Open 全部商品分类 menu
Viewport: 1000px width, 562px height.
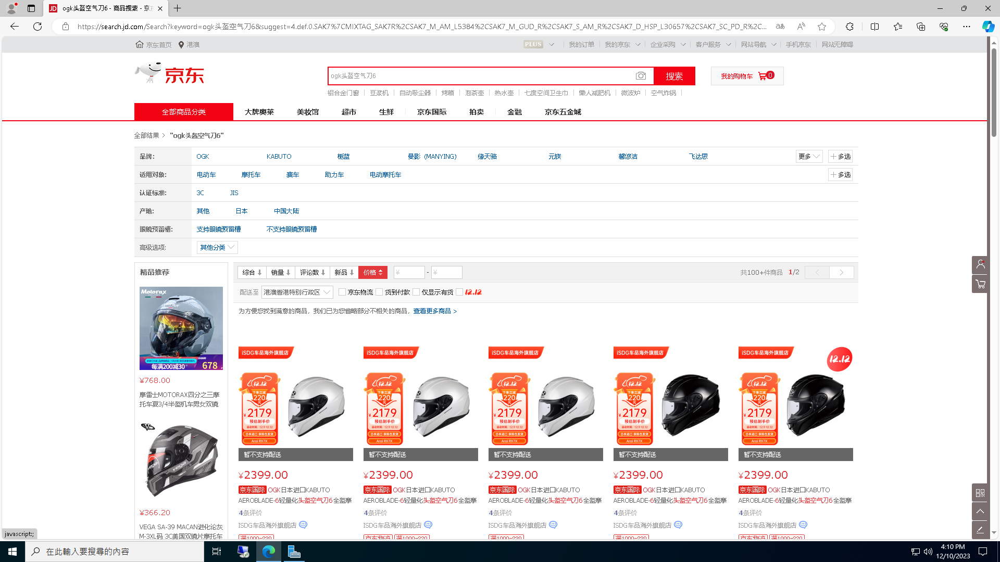click(184, 112)
